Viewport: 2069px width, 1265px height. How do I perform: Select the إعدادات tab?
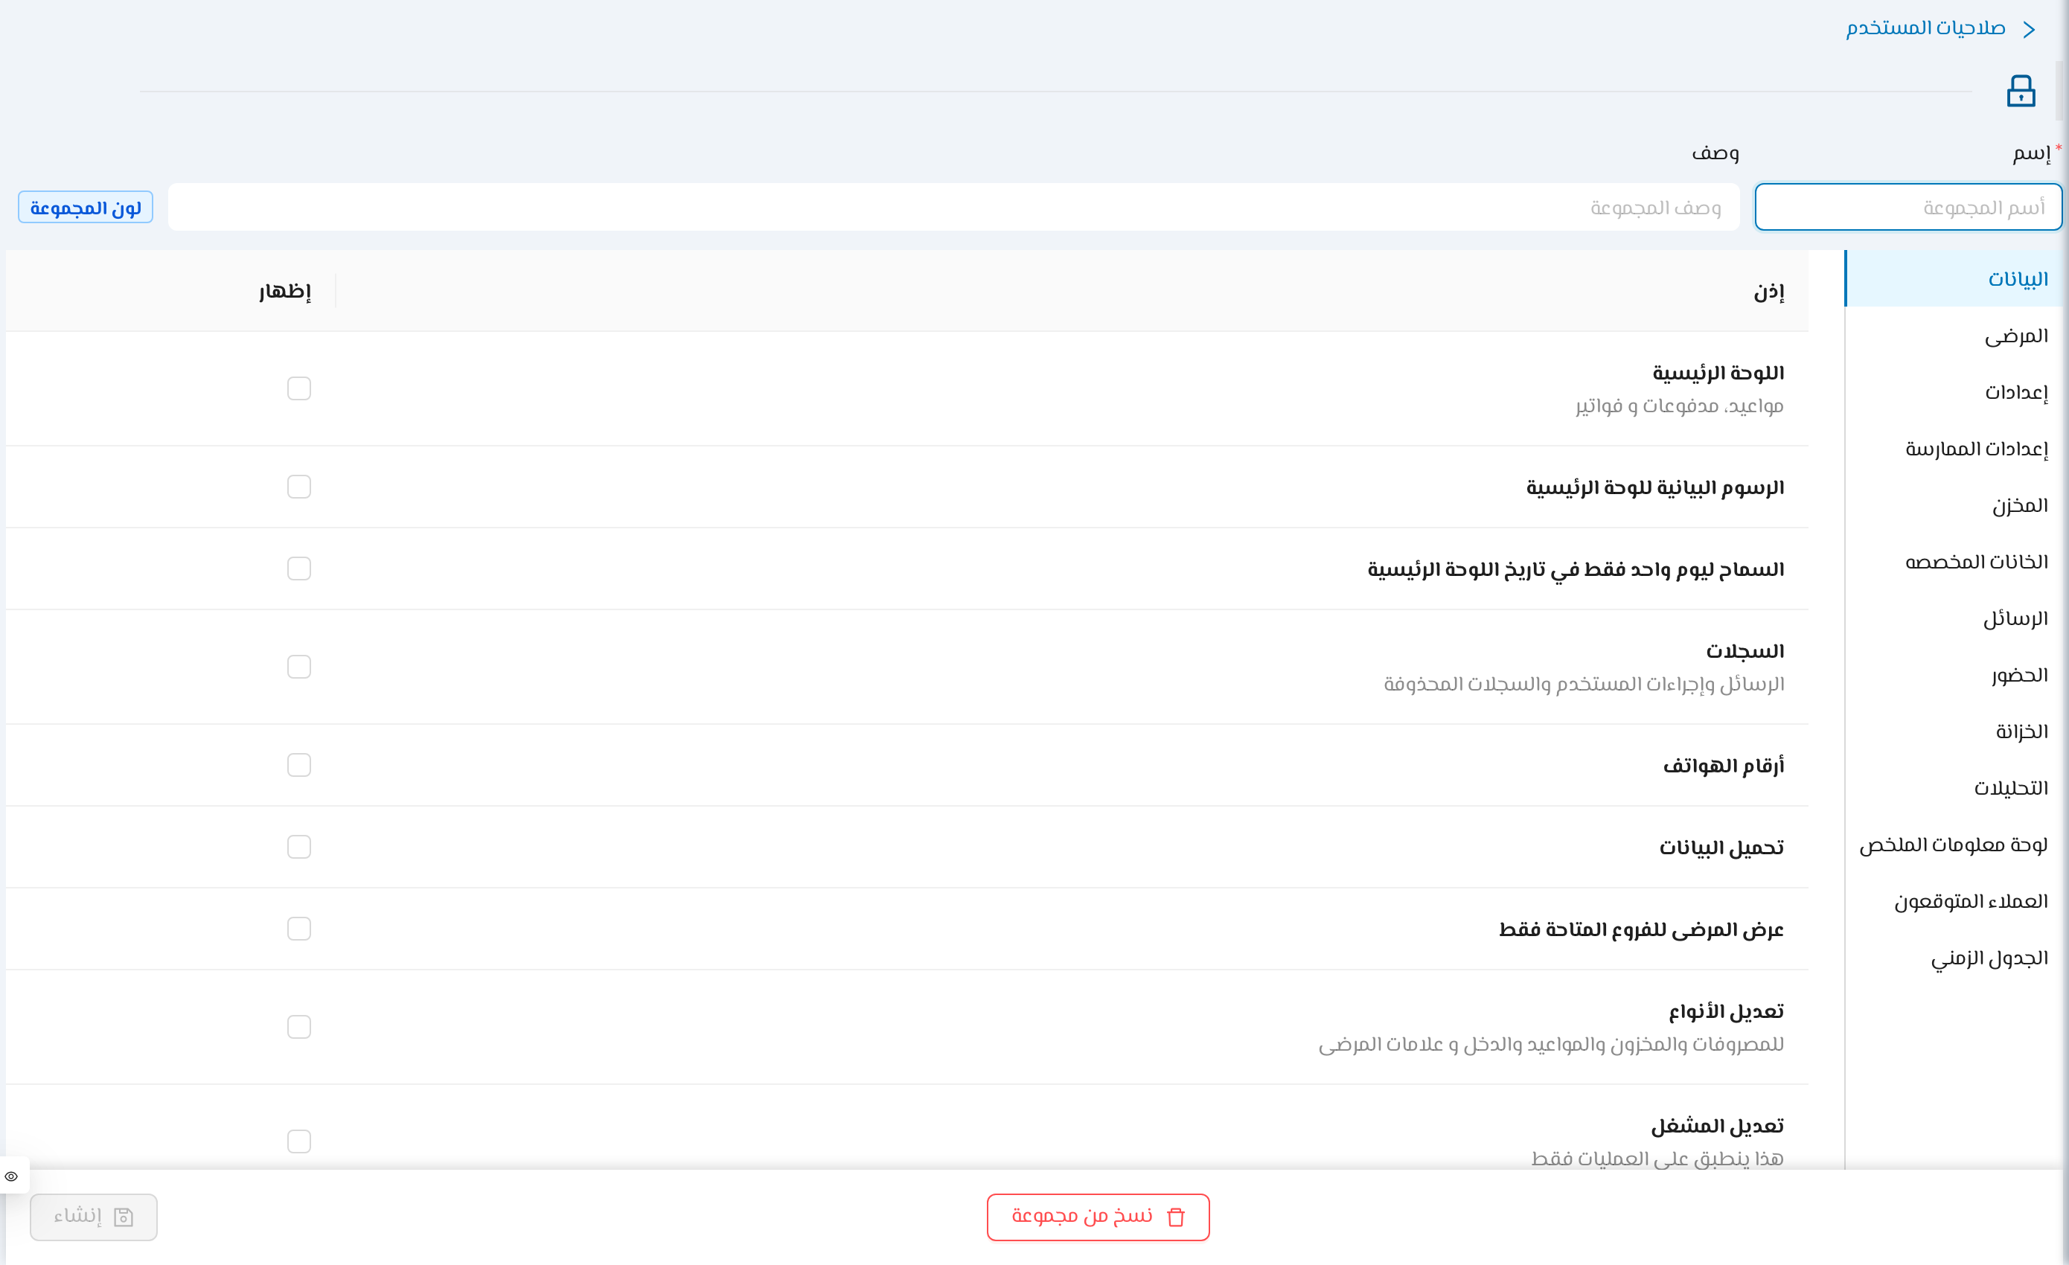pyautogui.click(x=1955, y=392)
